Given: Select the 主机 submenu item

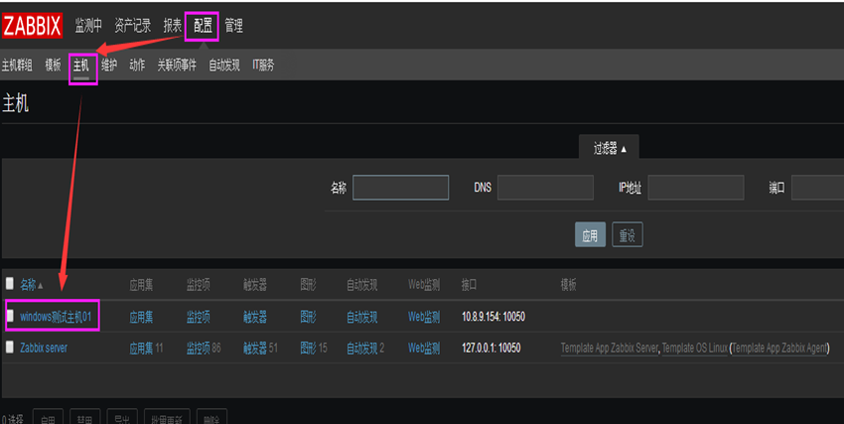Looking at the screenshot, I should coord(81,66).
